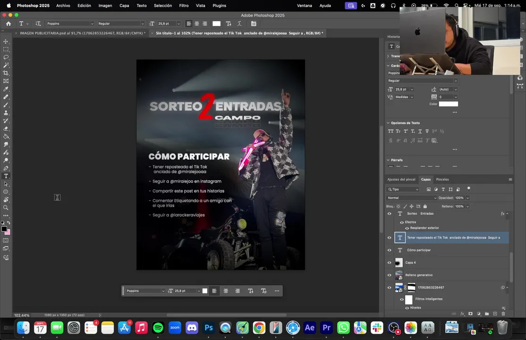
Task: Select the Crop tool
Action: [x=6, y=73]
